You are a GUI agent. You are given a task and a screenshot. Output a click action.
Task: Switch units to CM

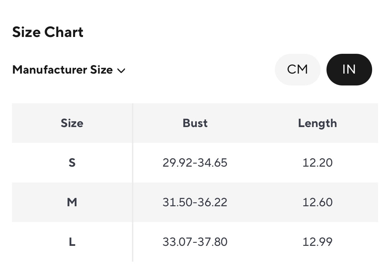(297, 70)
